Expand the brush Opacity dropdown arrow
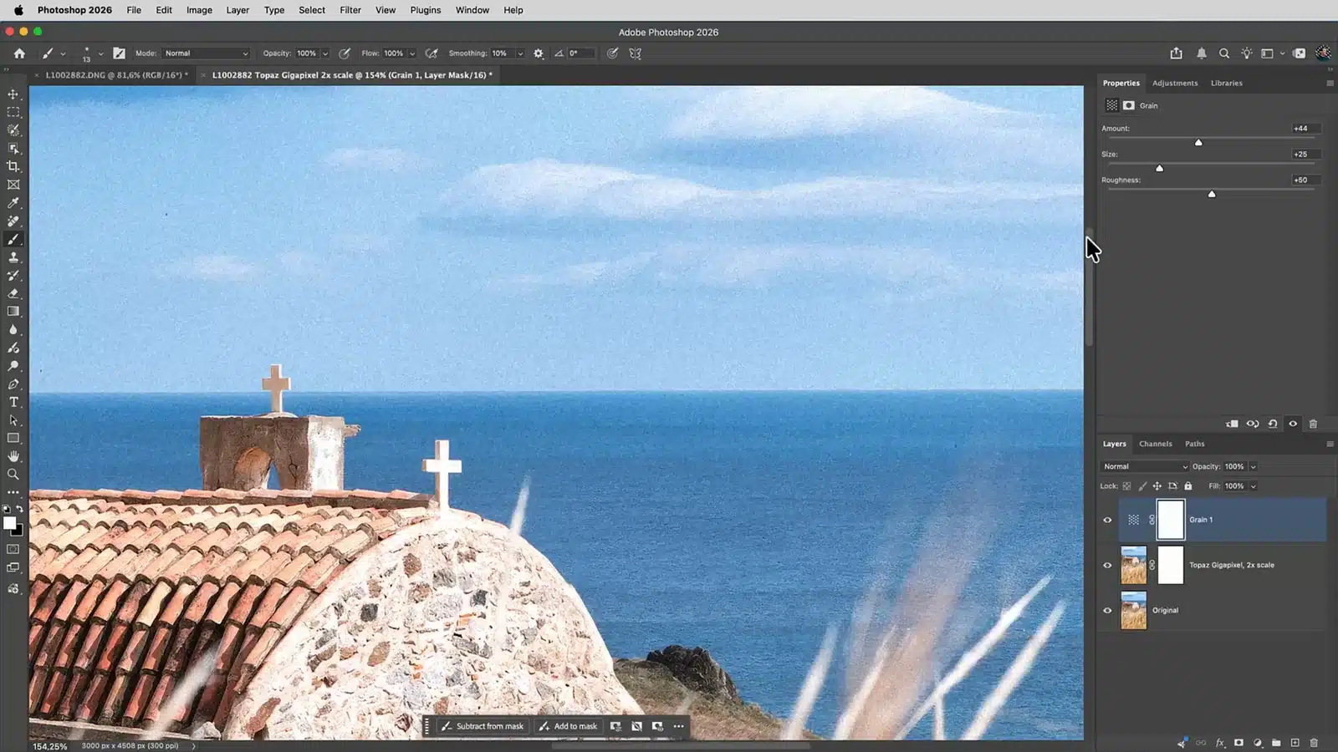Screen dimensions: 1338x752 pyautogui.click(x=325, y=53)
